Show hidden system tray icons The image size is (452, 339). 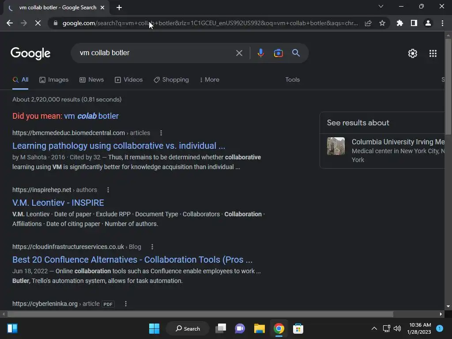[x=374, y=328]
